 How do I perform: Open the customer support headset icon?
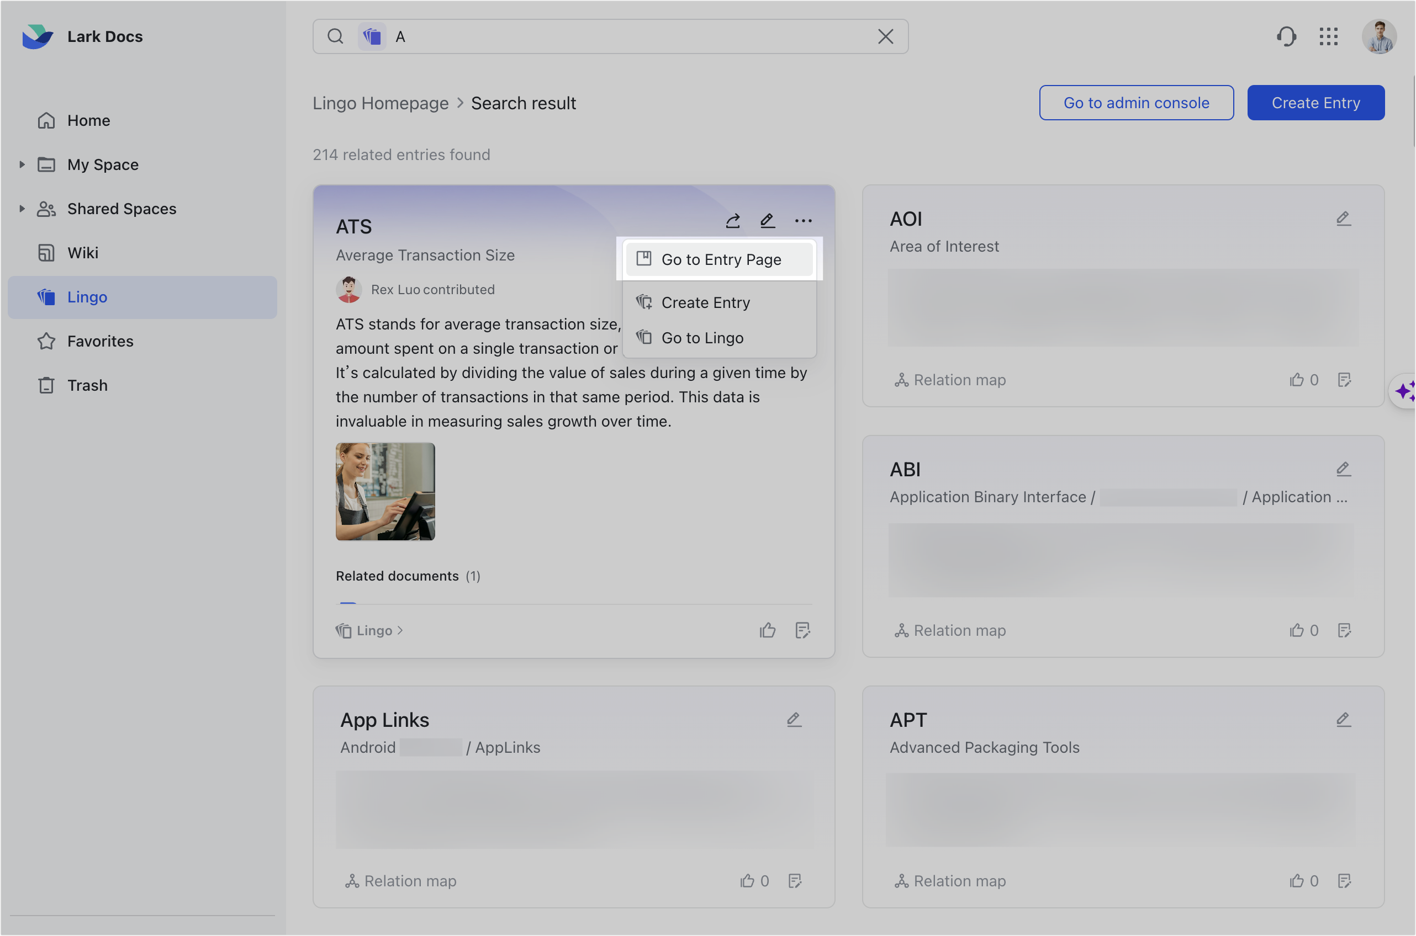coord(1286,37)
